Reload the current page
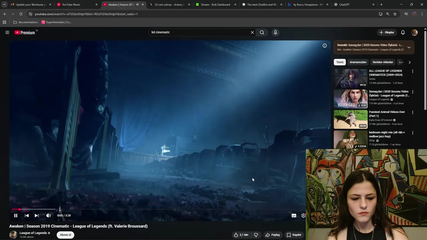The width and height of the screenshot is (427, 240). [21, 14]
